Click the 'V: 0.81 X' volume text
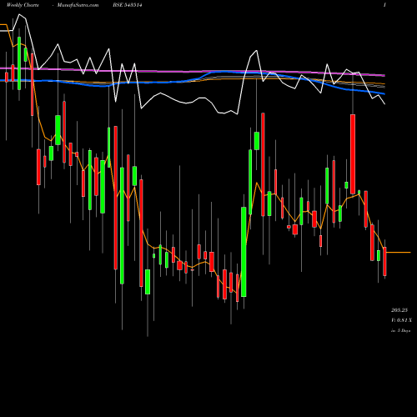The width and height of the screenshot is (417, 417). [401, 320]
